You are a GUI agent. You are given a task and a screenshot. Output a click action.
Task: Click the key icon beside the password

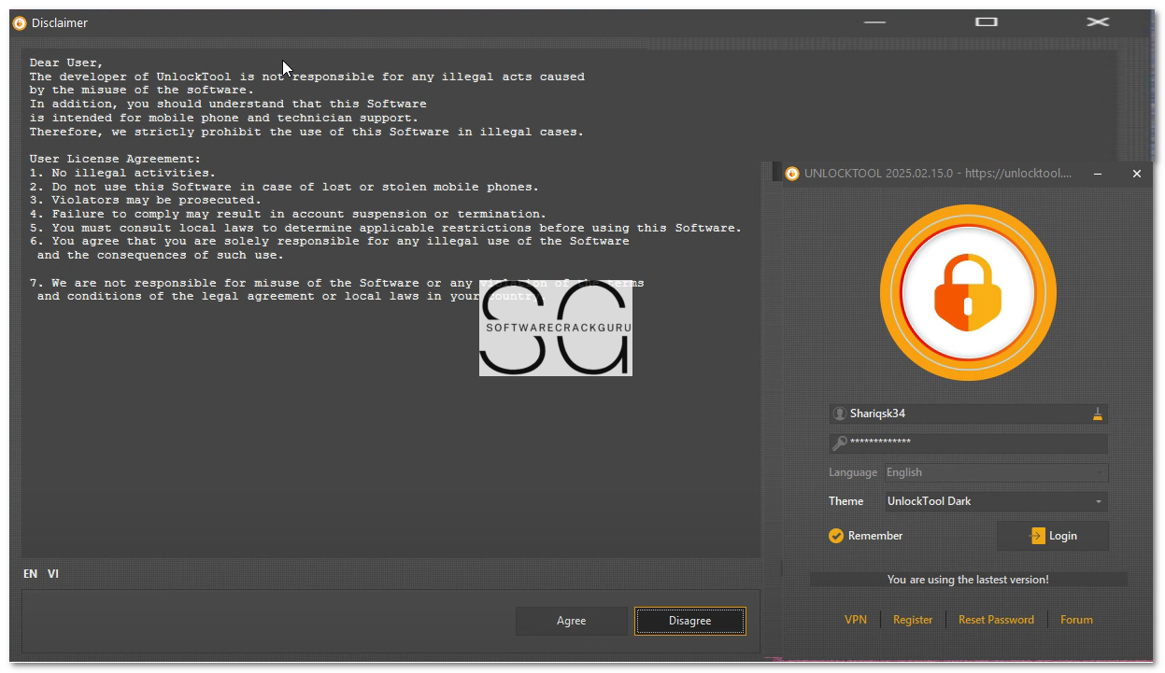coord(840,442)
